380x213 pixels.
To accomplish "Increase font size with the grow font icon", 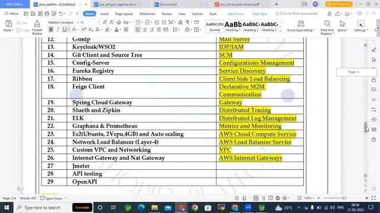I will point(104,22).
